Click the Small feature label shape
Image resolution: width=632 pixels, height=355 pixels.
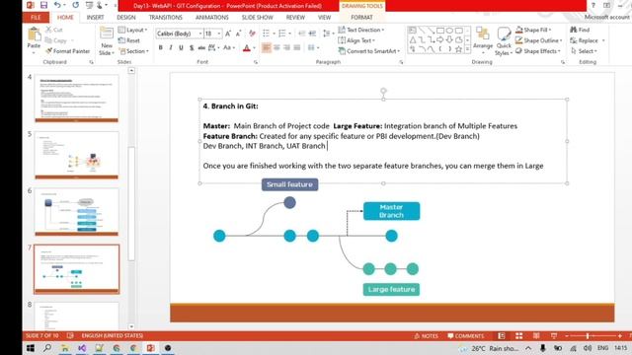point(289,184)
